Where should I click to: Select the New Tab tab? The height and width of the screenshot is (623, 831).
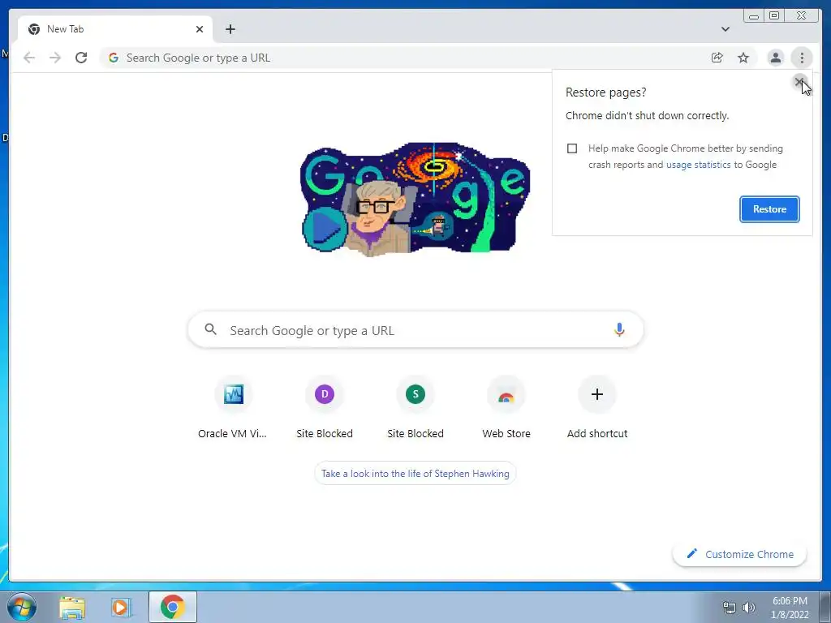pyautogui.click(x=115, y=29)
